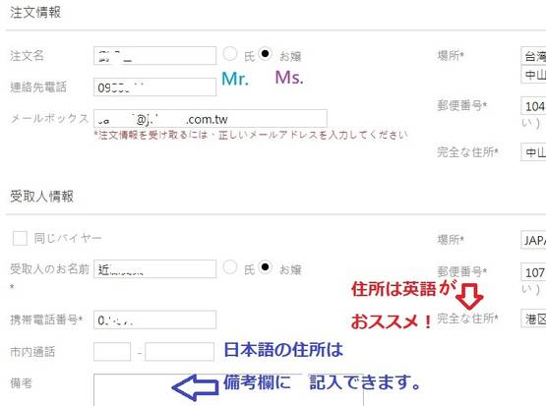Select 氏 radio for 受取人のお名前
The image size is (546, 406).
click(x=230, y=267)
